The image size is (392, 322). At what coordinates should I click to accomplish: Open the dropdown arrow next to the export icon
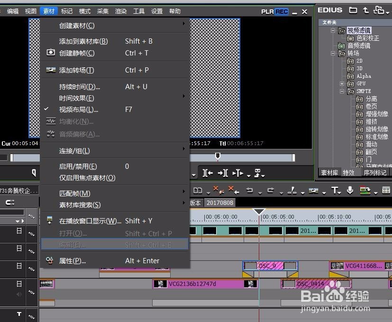pos(263,175)
